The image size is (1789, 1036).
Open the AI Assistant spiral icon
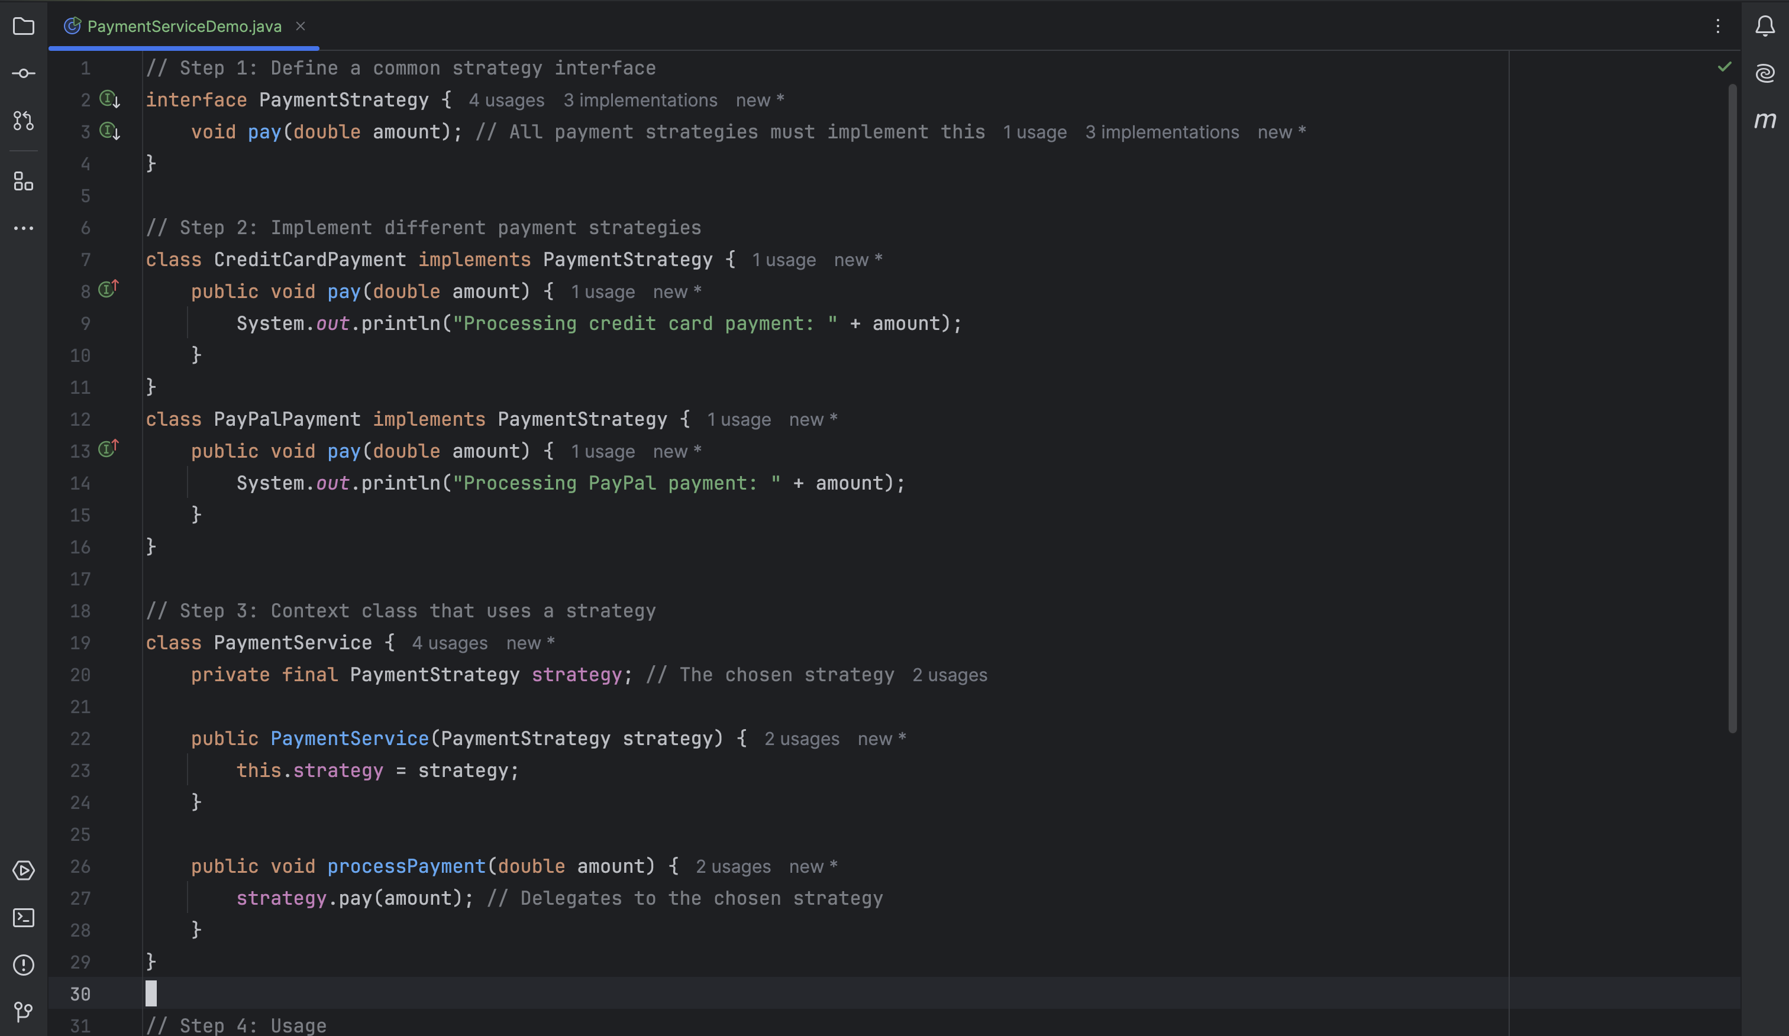(1765, 73)
